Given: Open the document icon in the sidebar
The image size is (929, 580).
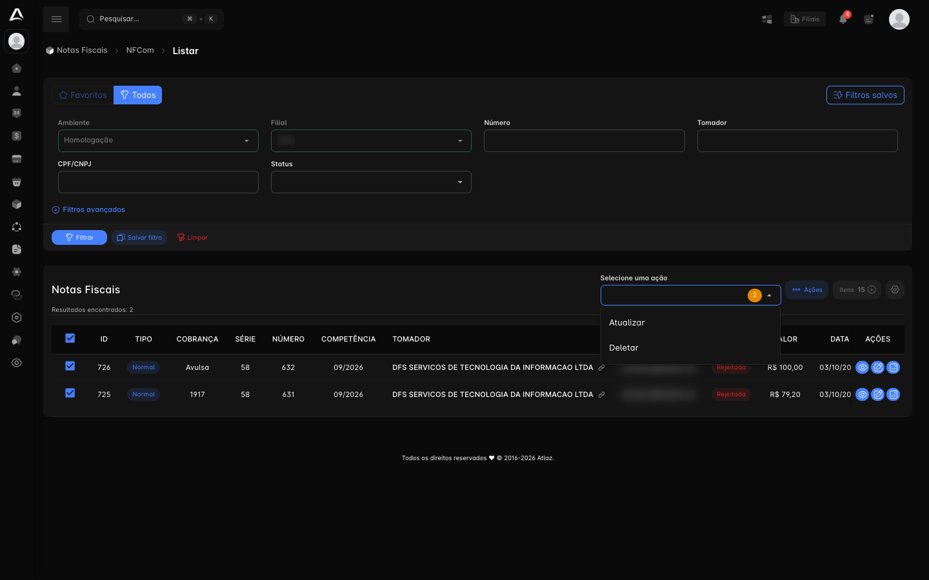Looking at the screenshot, I should click(x=17, y=249).
